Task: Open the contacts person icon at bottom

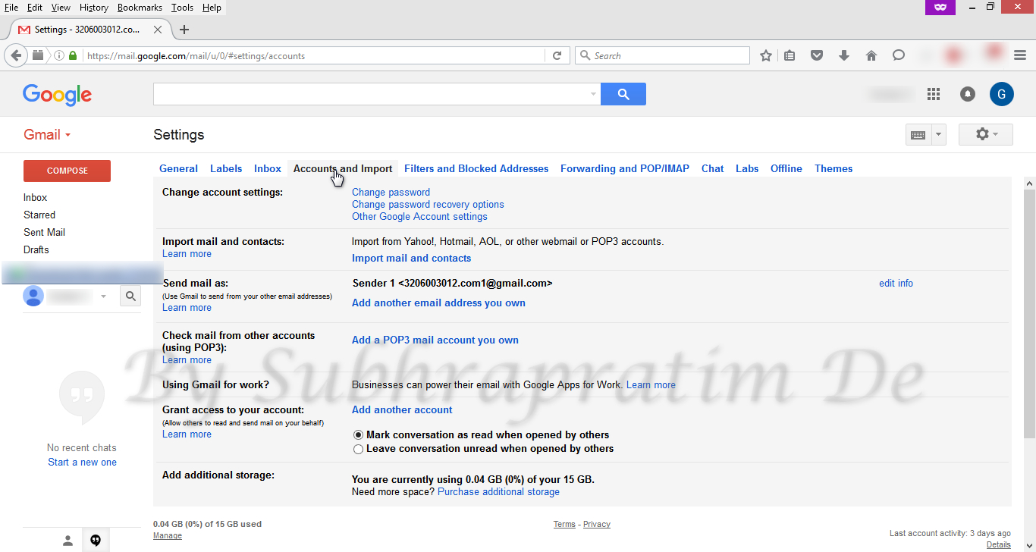Action: point(67,541)
